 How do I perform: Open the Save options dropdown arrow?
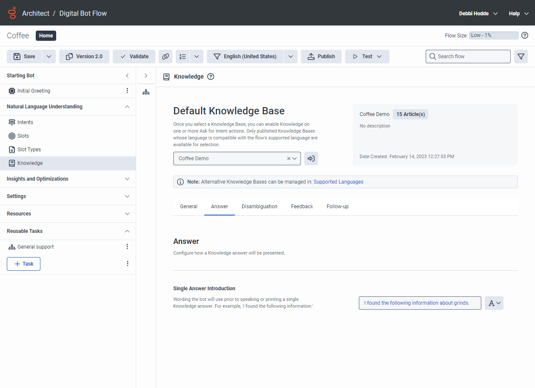coord(49,57)
